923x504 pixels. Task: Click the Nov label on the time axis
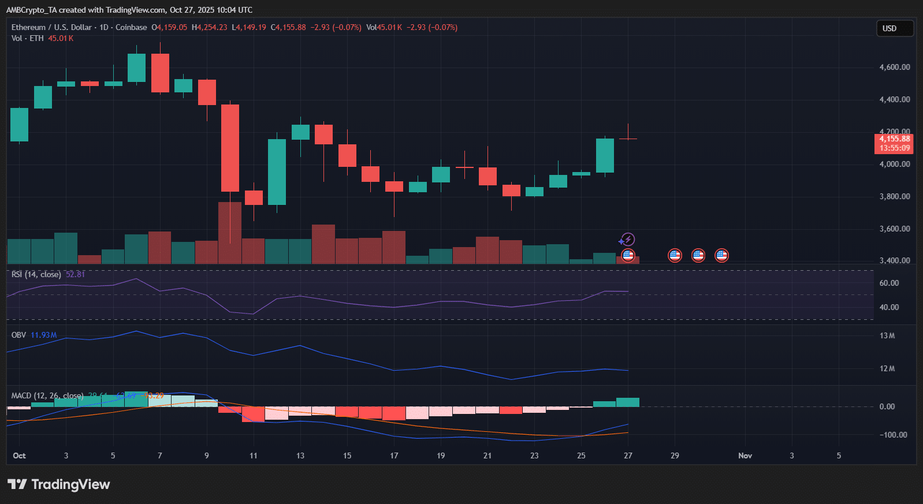click(x=745, y=456)
